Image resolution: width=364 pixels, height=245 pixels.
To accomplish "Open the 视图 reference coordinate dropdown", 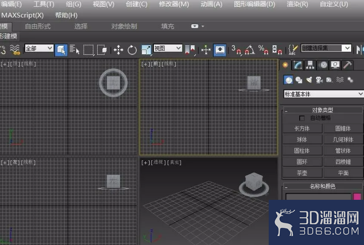I will click(x=168, y=48).
